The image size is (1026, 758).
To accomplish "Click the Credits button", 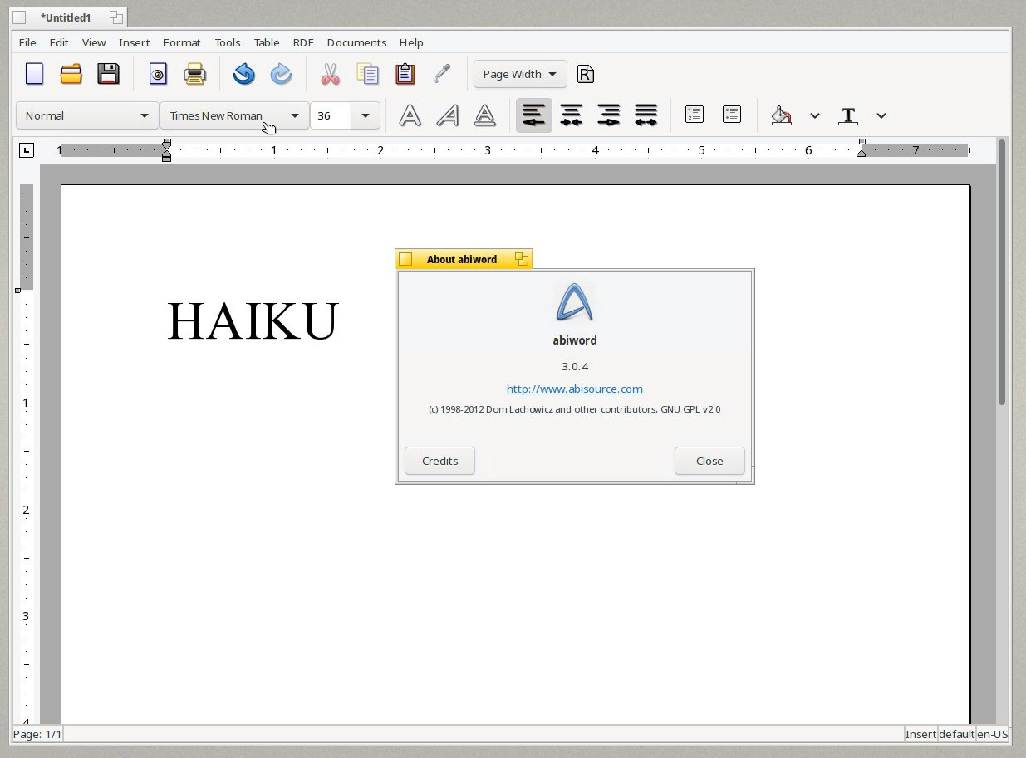I will click(x=439, y=461).
